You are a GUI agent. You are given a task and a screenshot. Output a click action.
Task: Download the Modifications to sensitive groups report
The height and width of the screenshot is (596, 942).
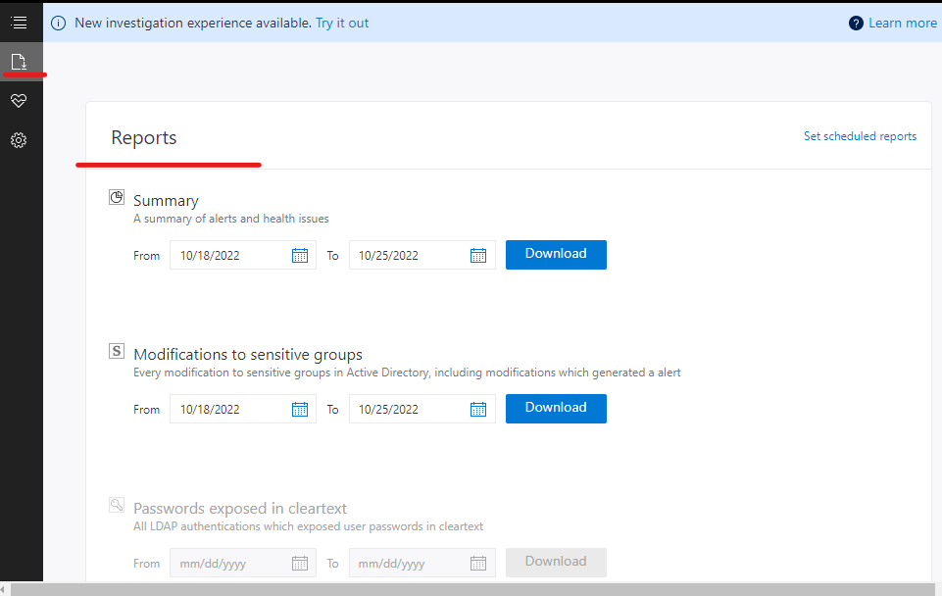click(556, 409)
